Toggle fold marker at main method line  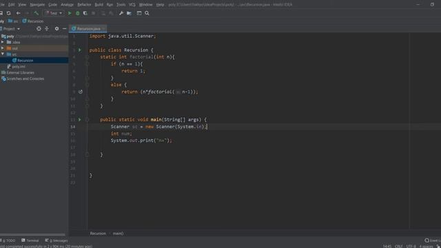point(87,120)
